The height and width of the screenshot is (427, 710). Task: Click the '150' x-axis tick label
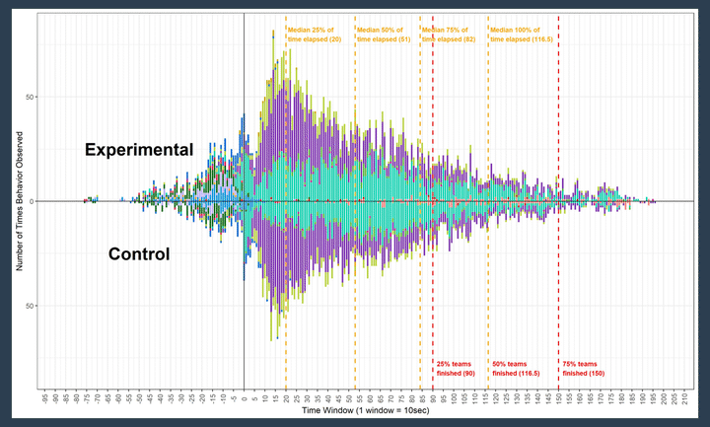coord(559,398)
